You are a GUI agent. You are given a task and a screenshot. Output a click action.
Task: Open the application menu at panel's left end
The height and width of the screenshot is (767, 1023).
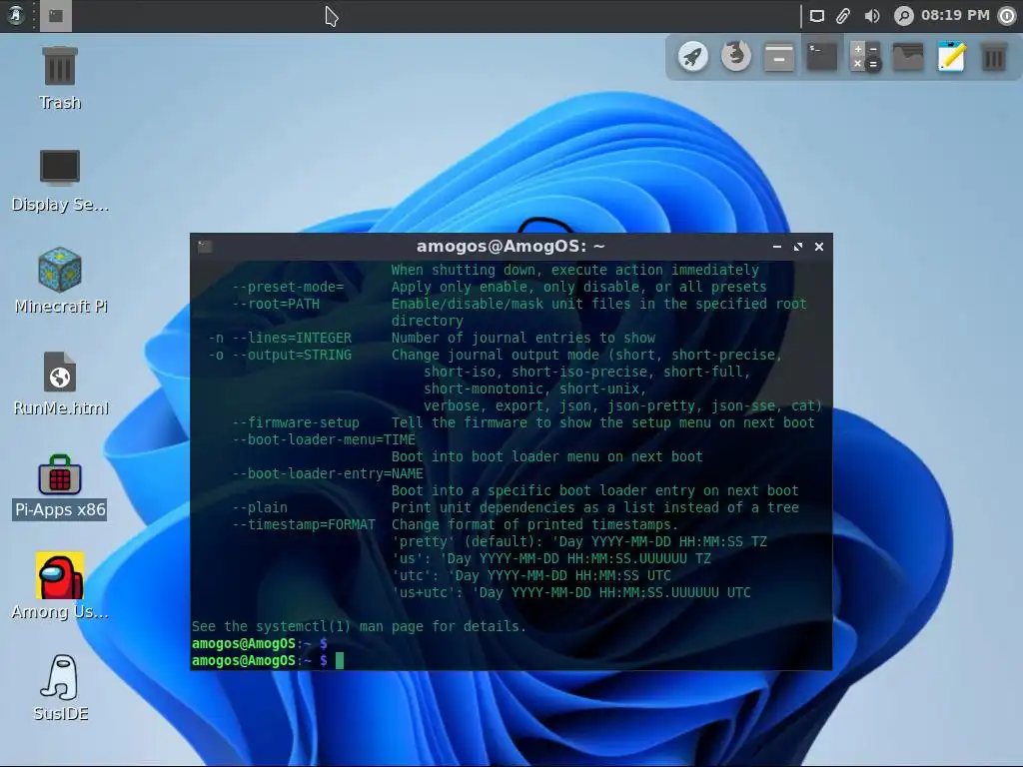(x=16, y=15)
